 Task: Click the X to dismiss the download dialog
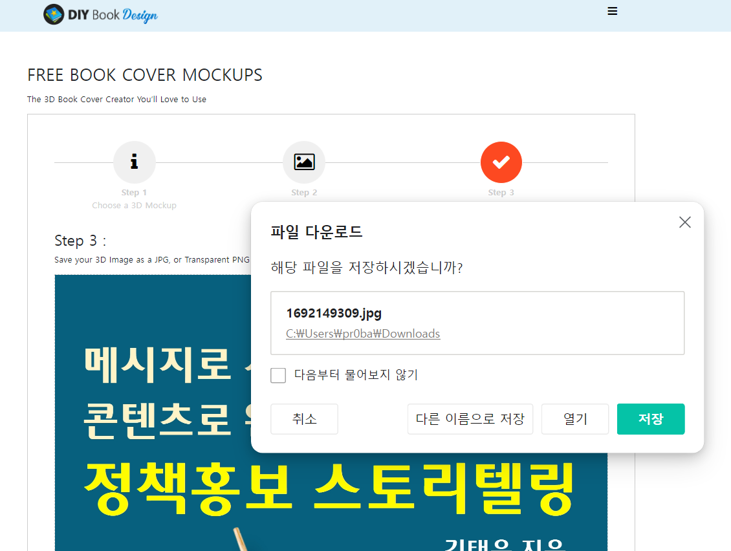tap(684, 222)
